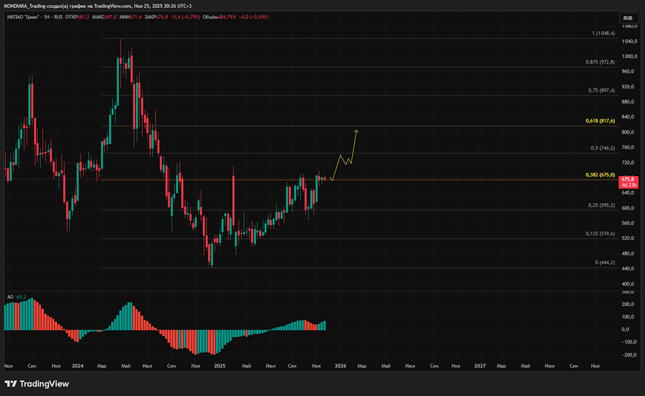Image resolution: width=645 pixels, height=396 pixels.
Task: Click the RUB currency button
Action: coord(628,18)
